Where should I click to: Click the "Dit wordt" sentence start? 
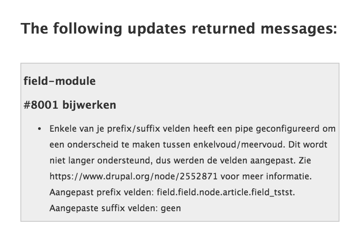(308, 144)
